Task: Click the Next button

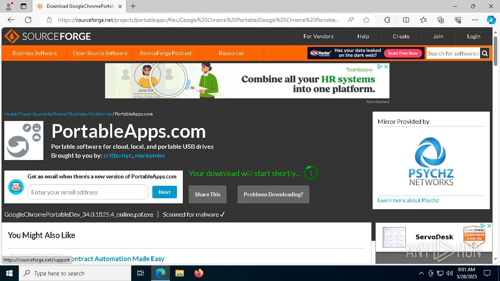Action: (x=164, y=192)
